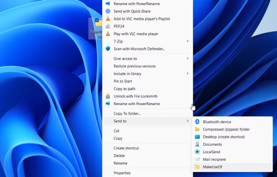This screenshot has width=277, height=177.
Task: Click the File Locksmith padlock icon
Action: pos(108,96)
